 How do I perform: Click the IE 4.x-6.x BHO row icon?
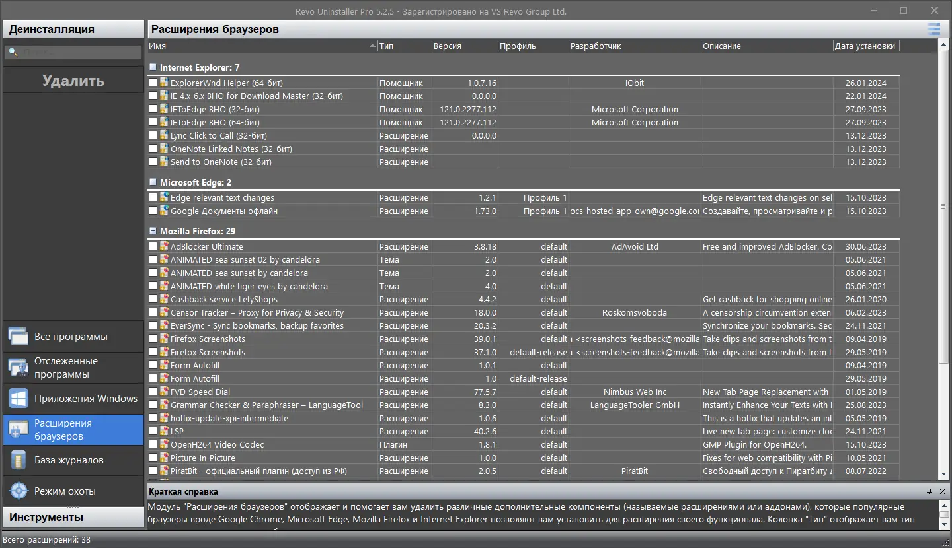point(165,96)
